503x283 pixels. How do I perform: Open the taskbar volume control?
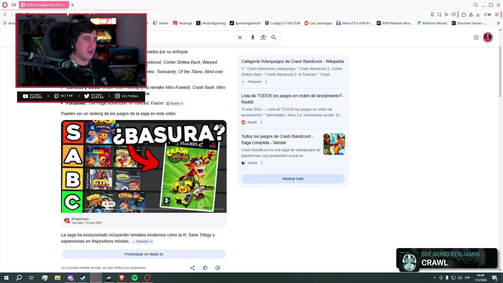[x=460, y=278]
